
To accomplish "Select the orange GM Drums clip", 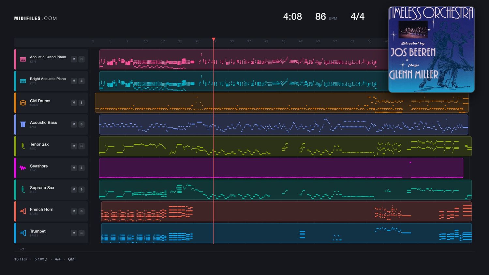I will click(282, 103).
